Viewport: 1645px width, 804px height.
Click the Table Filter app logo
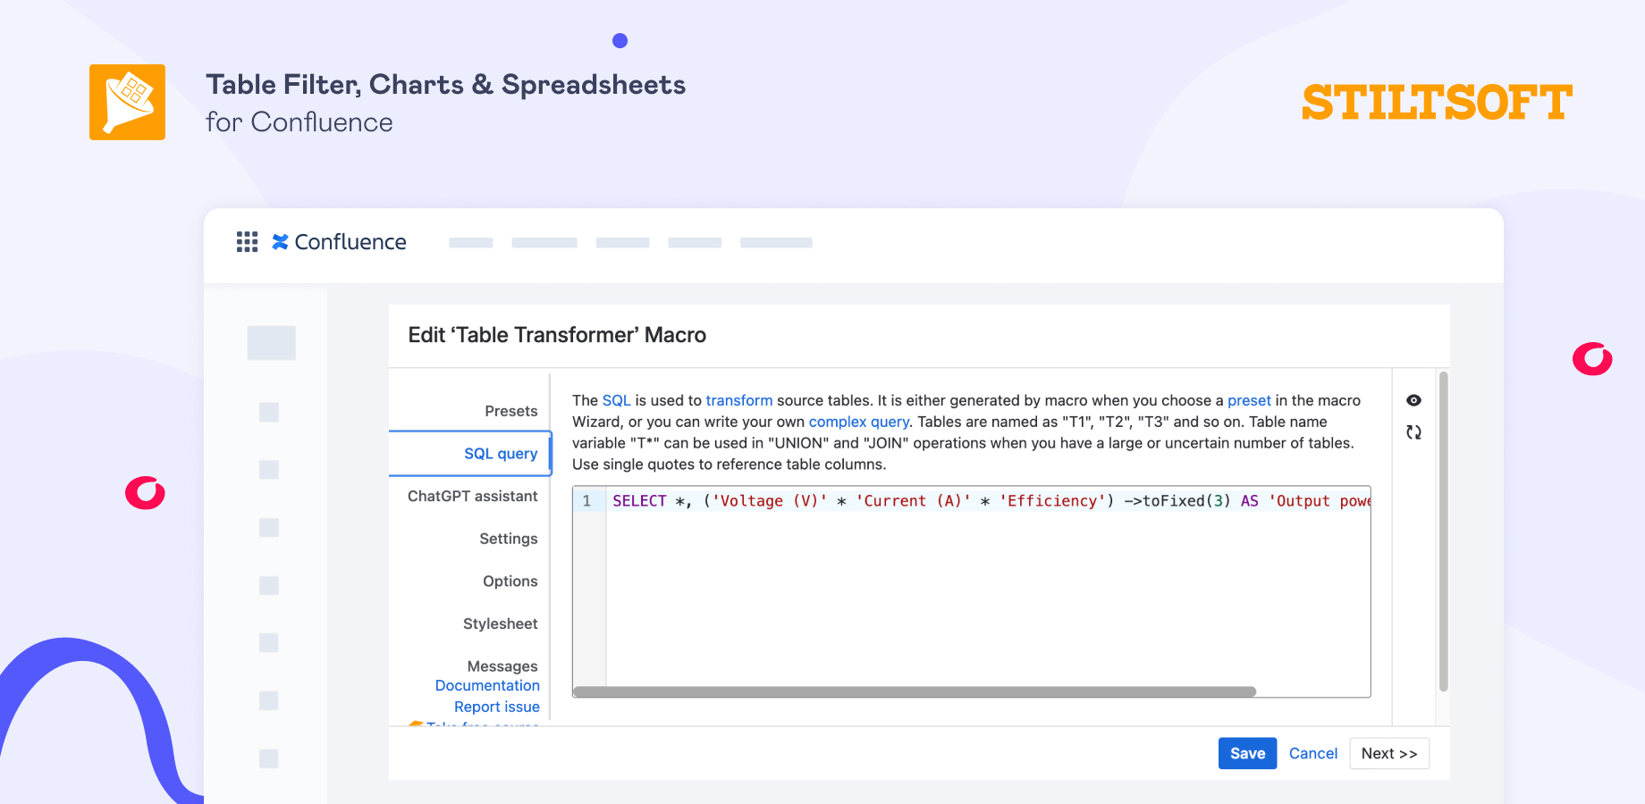[127, 102]
